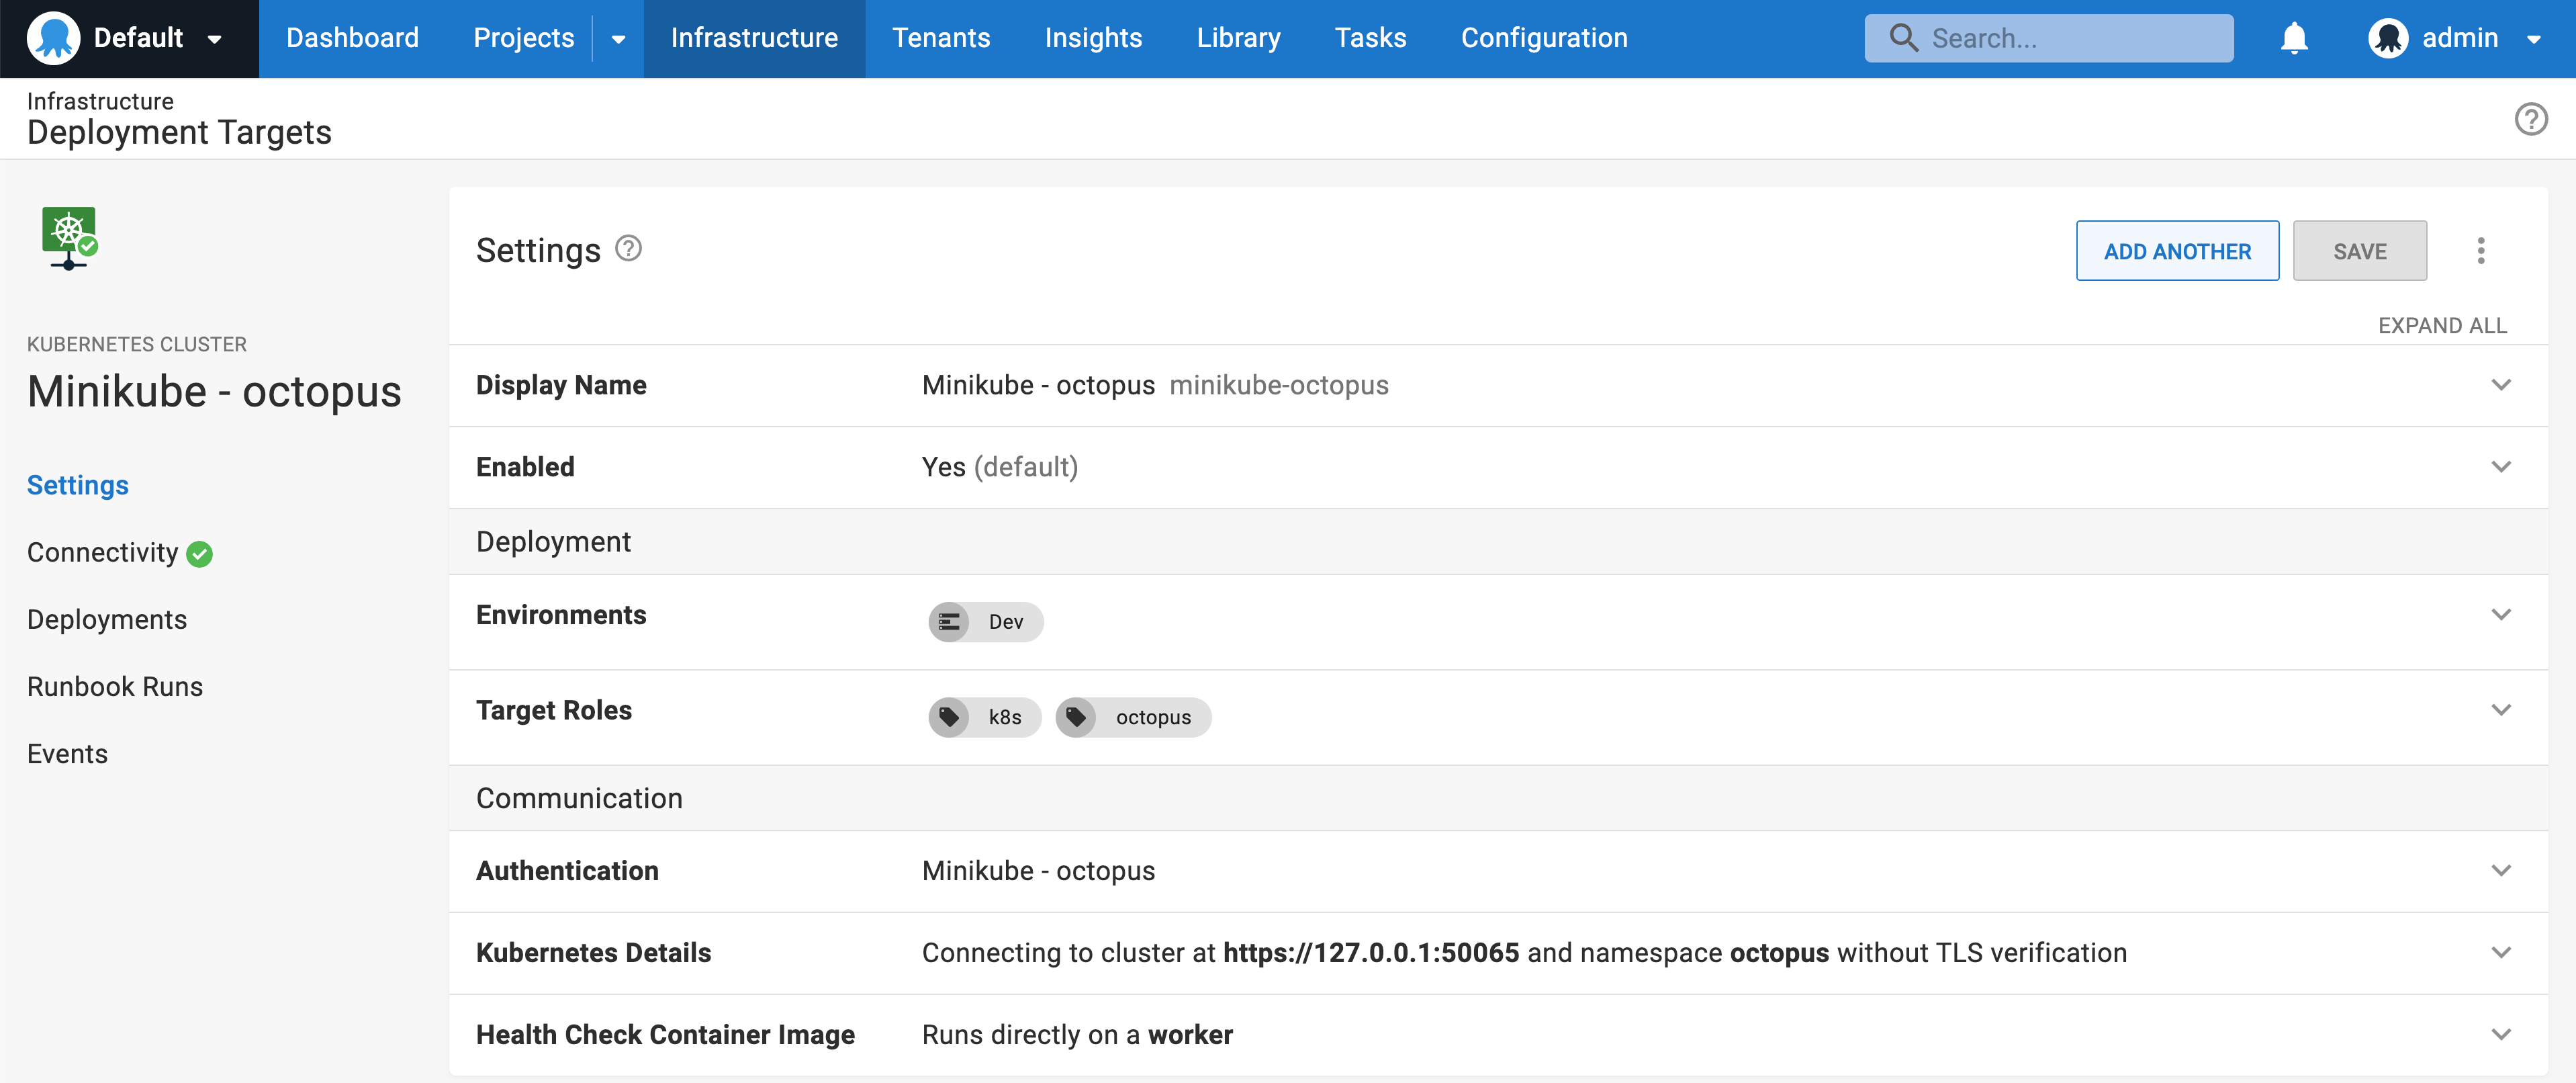Click the Dev environment chip icon
Image resolution: width=2576 pixels, height=1083 pixels.
(x=949, y=622)
